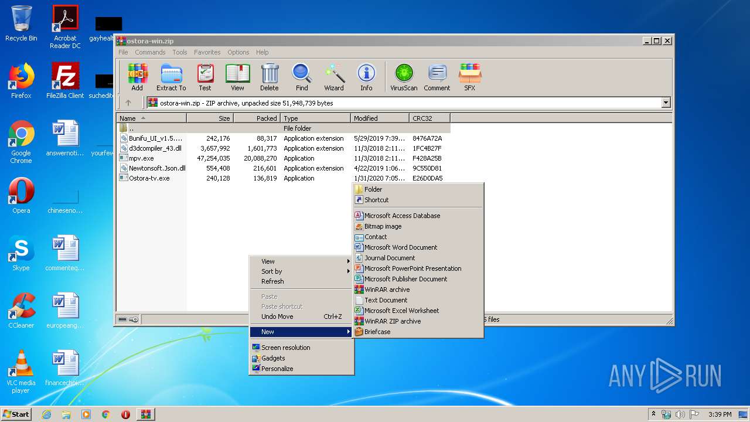Create new Microsoft PowerPoint Presentation

click(x=418, y=268)
